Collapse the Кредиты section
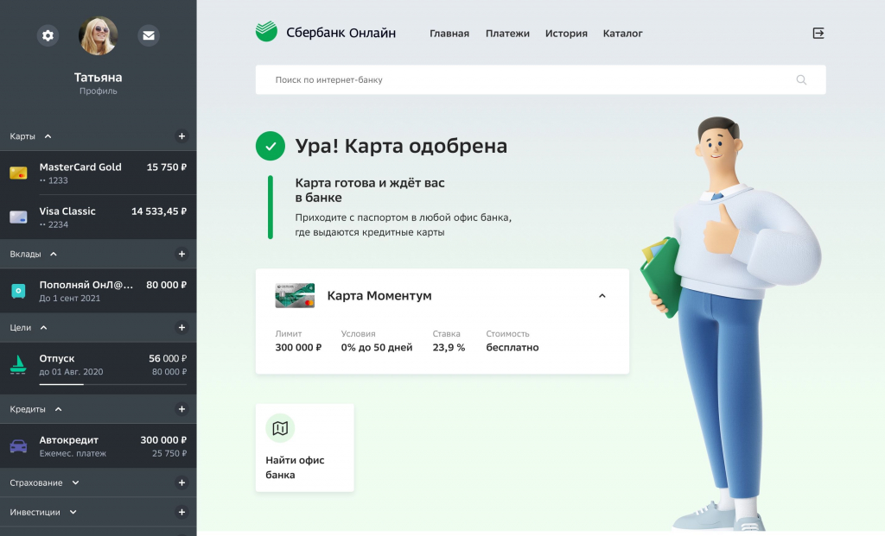Image resolution: width=885 pixels, height=536 pixels. tap(58, 409)
